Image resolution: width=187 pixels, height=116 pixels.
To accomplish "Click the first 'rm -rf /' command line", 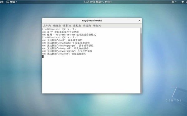I will [59, 29].
